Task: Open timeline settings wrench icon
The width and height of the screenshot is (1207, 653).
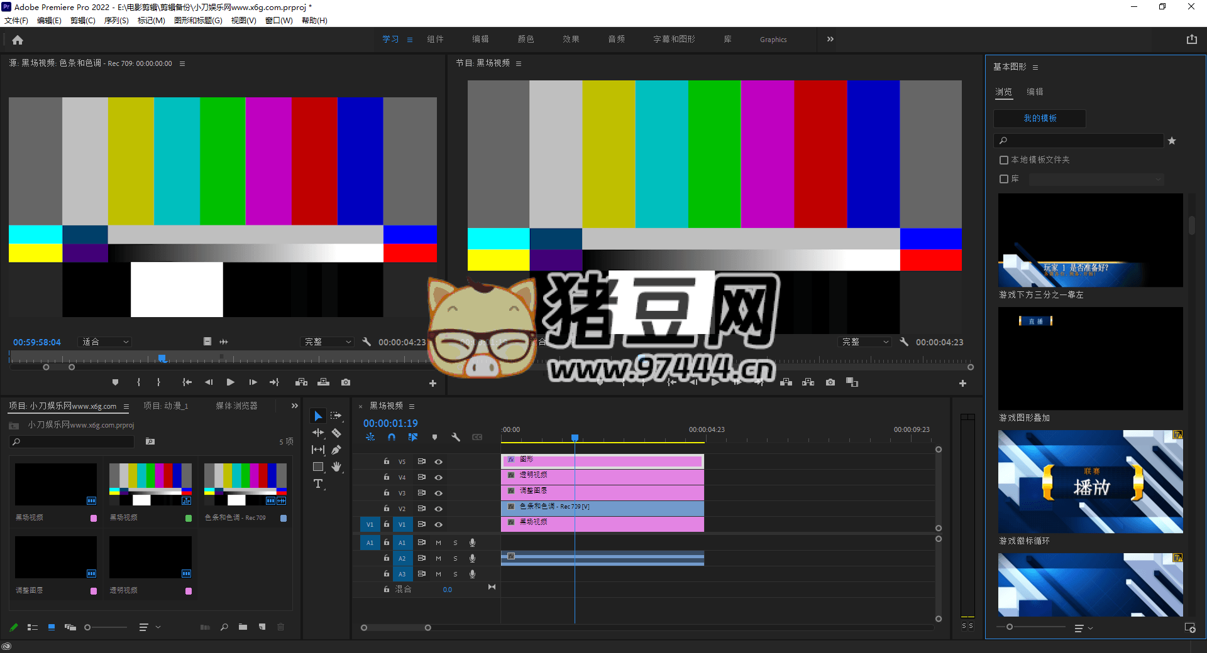Action: [456, 437]
